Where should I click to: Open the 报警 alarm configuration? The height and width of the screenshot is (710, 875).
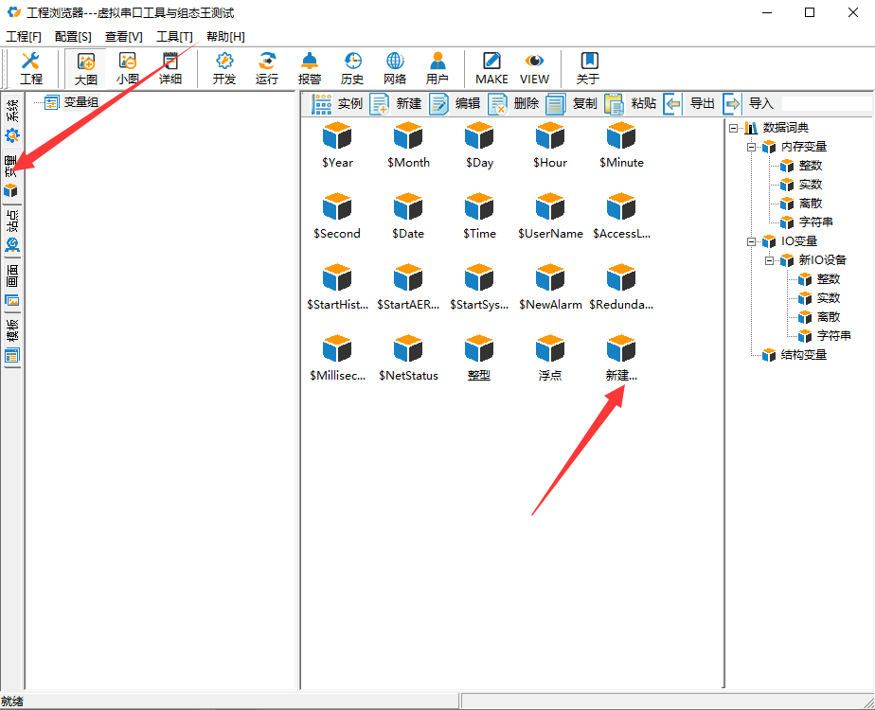(310, 68)
